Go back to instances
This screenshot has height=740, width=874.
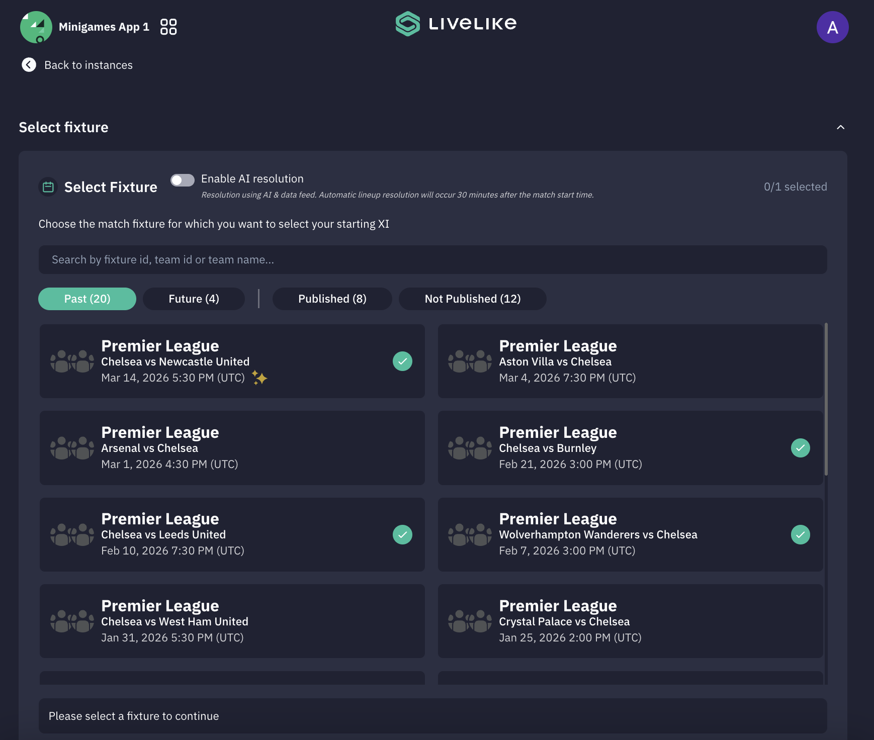tap(89, 65)
